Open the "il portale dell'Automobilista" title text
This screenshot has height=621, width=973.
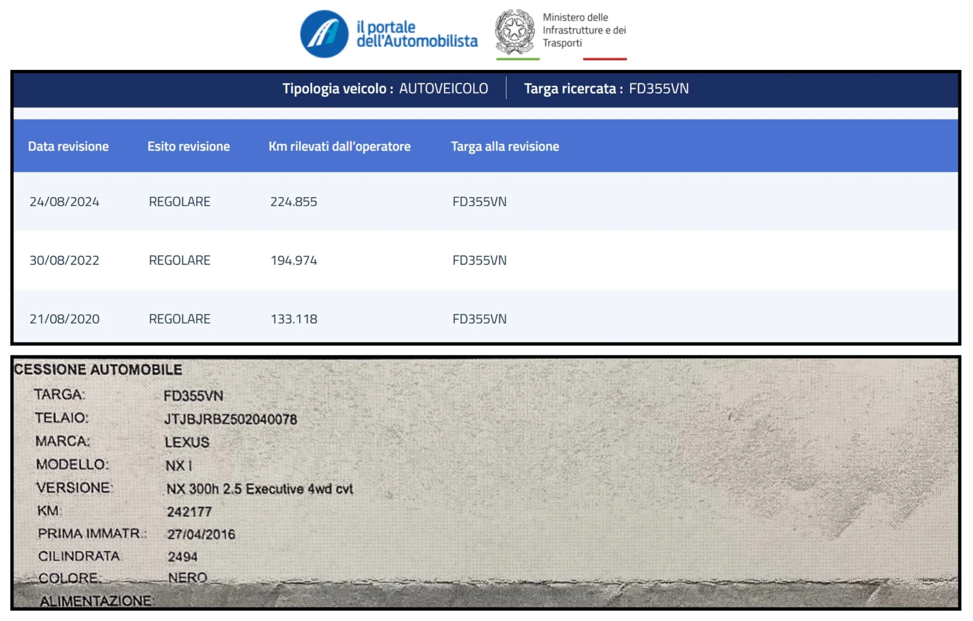pyautogui.click(x=417, y=34)
